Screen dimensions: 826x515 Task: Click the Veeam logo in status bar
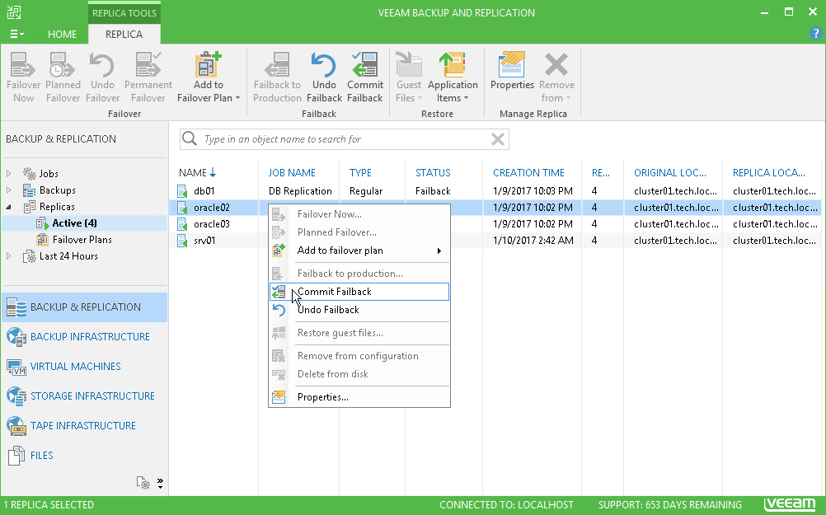tap(790, 504)
